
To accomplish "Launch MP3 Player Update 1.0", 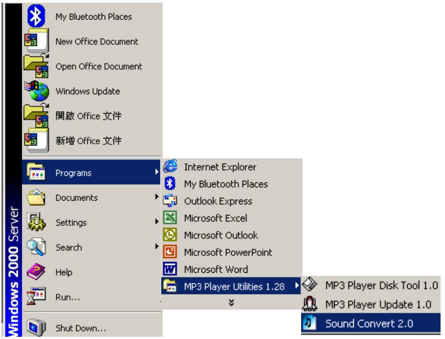I will [x=371, y=304].
